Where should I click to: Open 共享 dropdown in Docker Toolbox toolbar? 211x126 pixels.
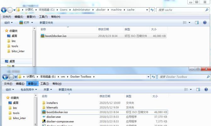pos(48,89)
